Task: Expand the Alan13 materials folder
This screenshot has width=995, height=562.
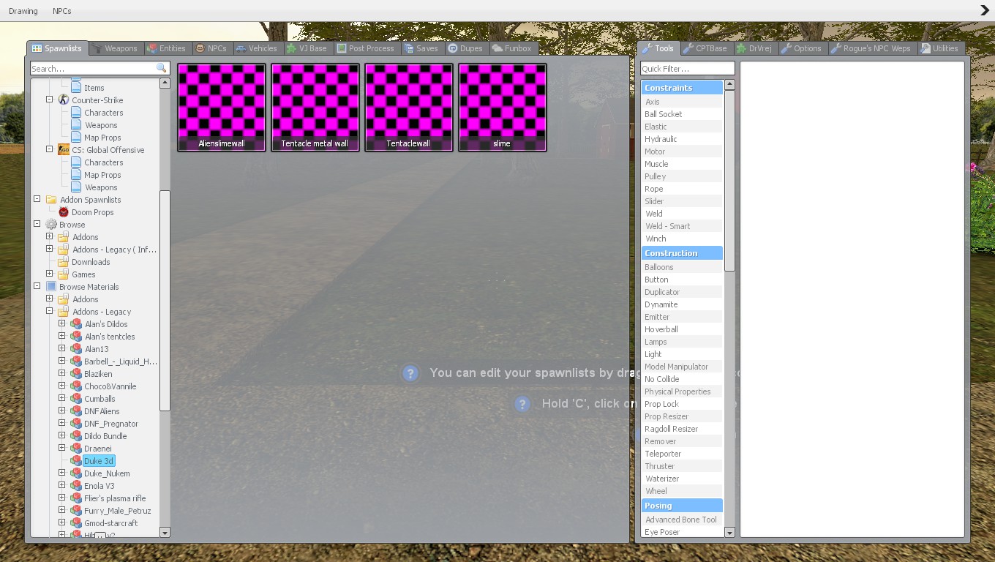Action: click(62, 348)
